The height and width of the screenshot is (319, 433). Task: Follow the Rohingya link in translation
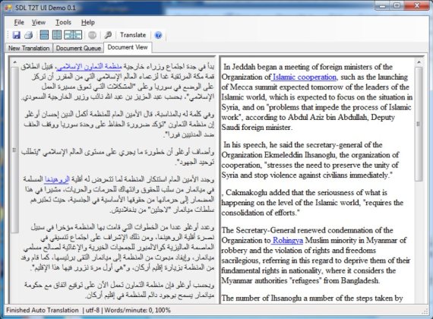point(287,240)
